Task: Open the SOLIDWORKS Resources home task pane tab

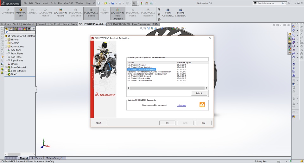Action: coord(290,34)
